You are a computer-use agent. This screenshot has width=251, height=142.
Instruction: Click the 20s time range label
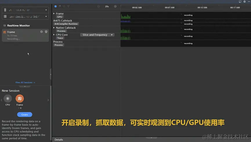107,7
